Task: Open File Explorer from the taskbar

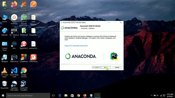Action: pyautogui.click(x=66, y=96)
